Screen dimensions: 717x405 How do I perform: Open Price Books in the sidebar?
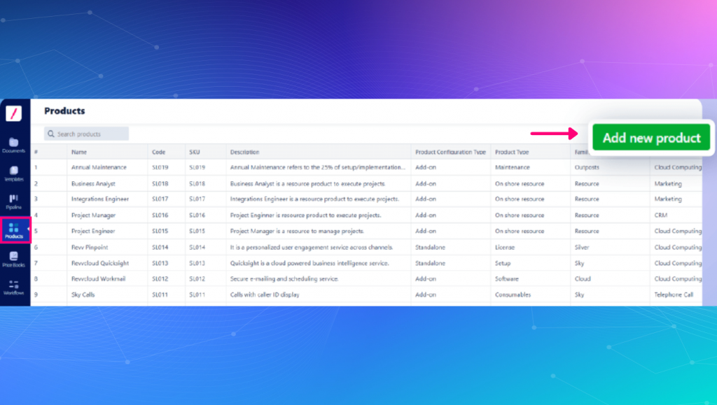coord(14,260)
